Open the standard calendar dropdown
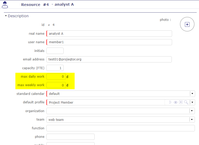This screenshot has width=199, height=145. [192, 94]
